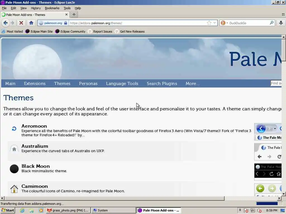
Task: Open the Downloads arrow button
Action: (x=281, y=23)
